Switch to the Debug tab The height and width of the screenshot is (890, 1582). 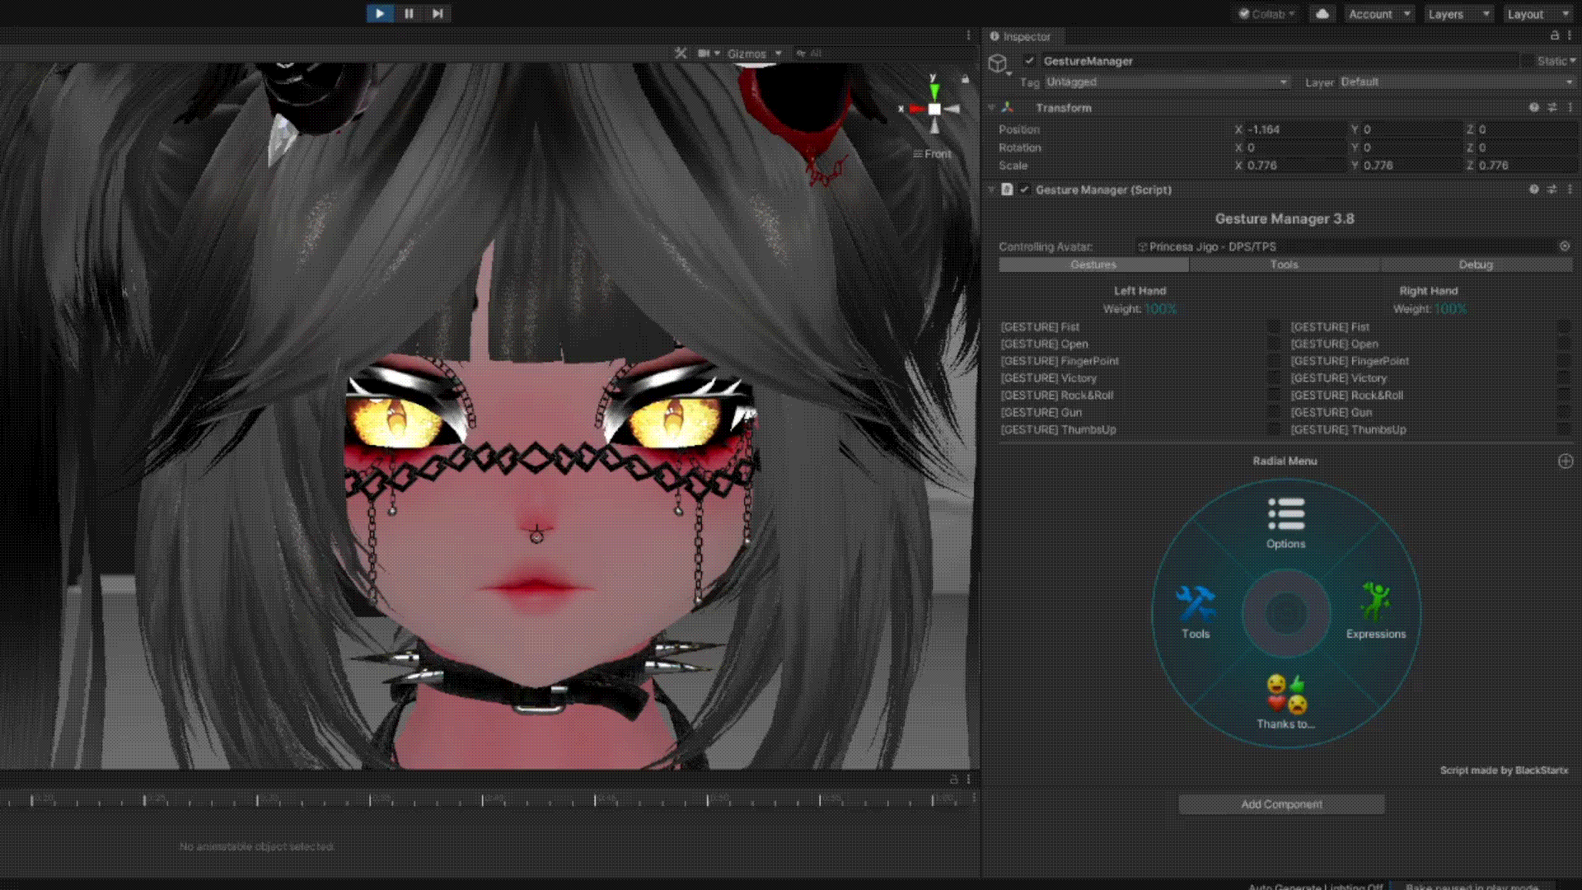[x=1476, y=265]
